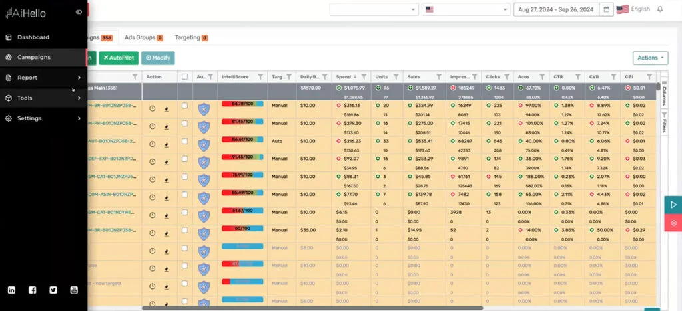The height and width of the screenshot is (311, 682).
Task: Click the Twitter icon in sidebar footer
Action: 53,290
